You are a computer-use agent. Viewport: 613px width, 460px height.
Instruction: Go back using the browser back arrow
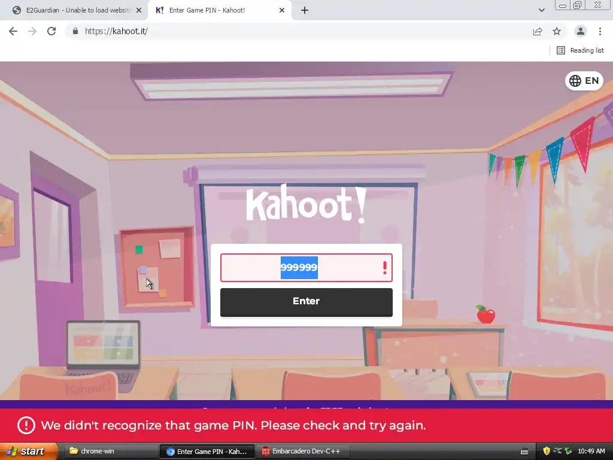(13, 31)
